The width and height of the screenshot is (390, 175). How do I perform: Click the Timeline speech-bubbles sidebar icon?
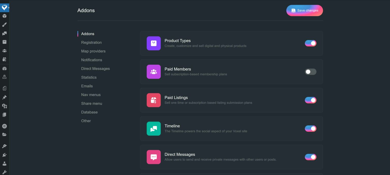pyautogui.click(x=4, y=33)
